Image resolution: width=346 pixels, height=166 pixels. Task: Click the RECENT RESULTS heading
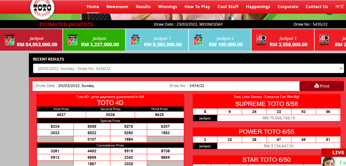tap(48, 59)
